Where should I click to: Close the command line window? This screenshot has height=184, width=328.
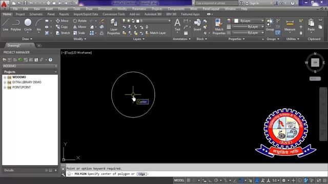click(x=63, y=169)
